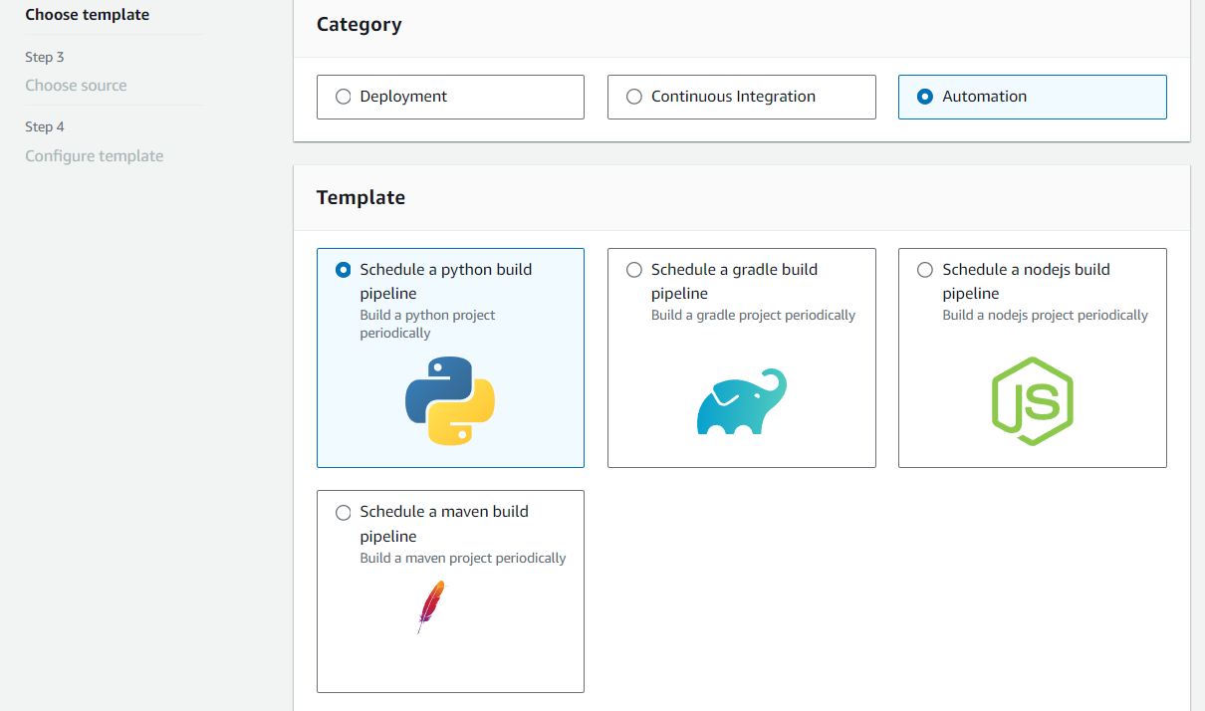Screen dimensions: 1205x711
Task: Select the maven build pipeline radio button
Action: click(x=343, y=511)
